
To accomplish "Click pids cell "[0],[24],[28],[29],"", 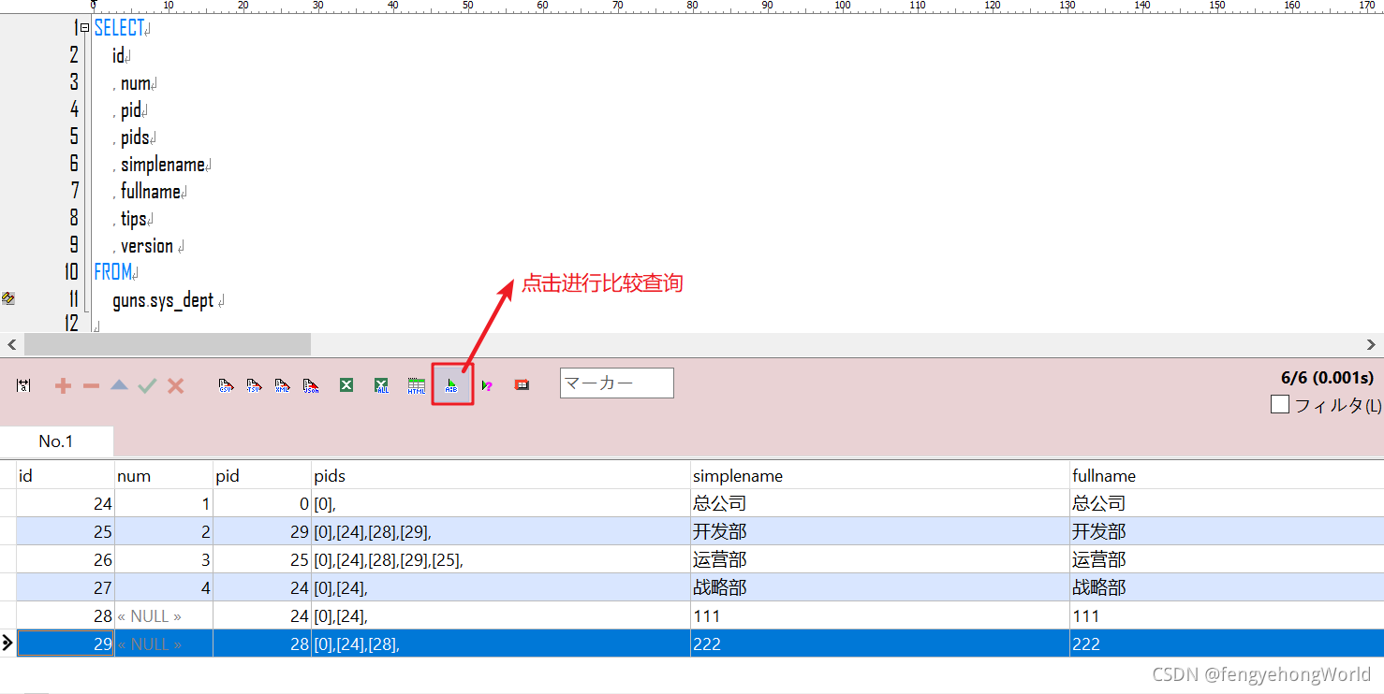I will coord(501,531).
